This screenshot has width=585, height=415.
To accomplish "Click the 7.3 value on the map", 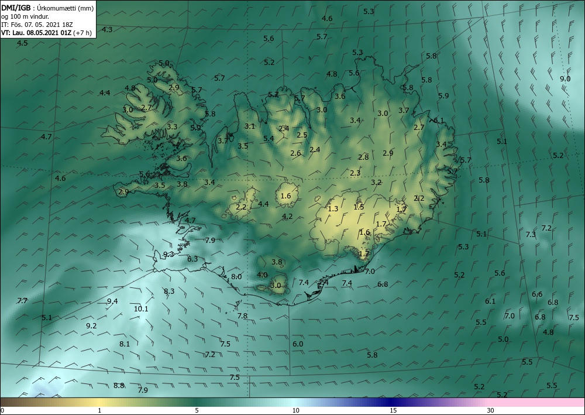I will click(531, 235).
